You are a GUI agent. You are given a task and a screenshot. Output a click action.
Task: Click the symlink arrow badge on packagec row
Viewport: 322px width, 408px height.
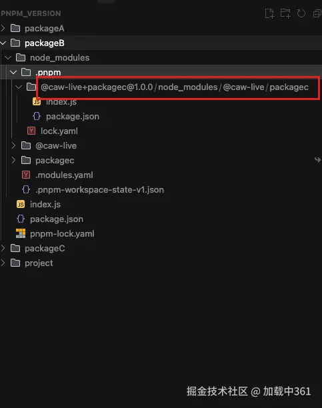(317, 159)
